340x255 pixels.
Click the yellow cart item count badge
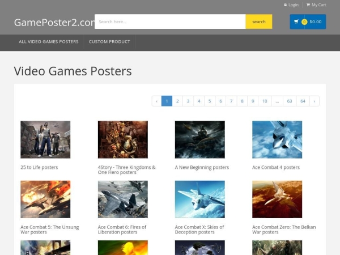click(304, 22)
